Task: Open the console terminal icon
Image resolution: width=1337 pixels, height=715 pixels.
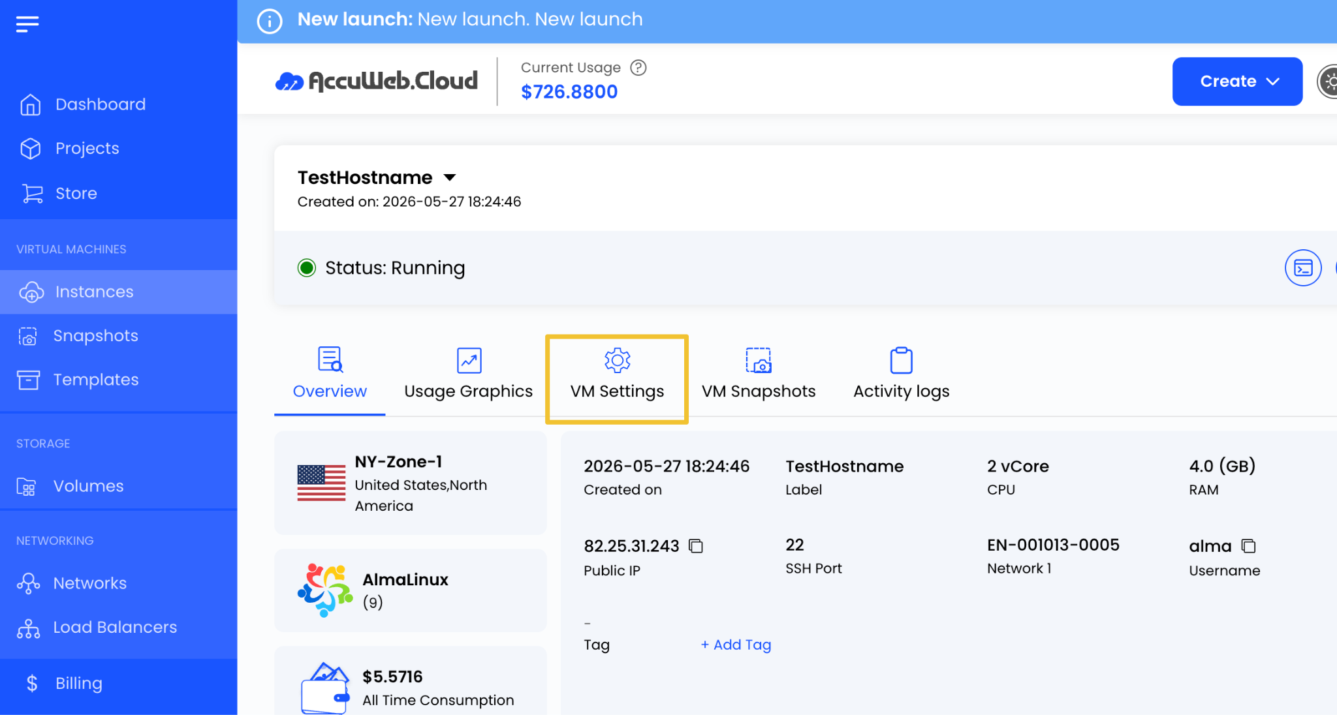Action: (1303, 267)
